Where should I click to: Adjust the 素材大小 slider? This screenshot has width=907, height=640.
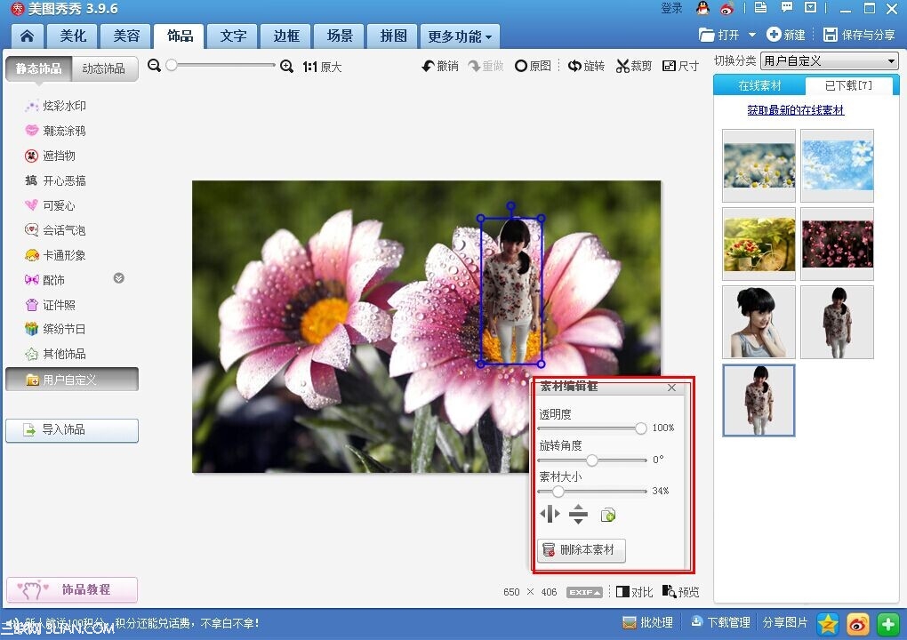coord(592,492)
